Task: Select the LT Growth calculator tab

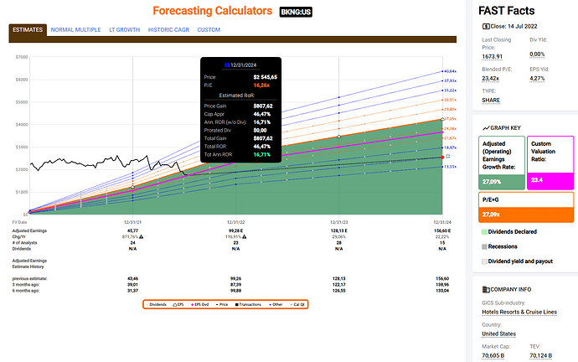Action: pos(124,29)
